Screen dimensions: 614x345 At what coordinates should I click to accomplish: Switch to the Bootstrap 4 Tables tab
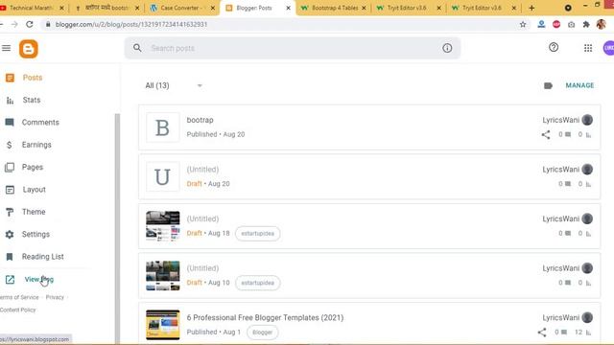(335, 8)
